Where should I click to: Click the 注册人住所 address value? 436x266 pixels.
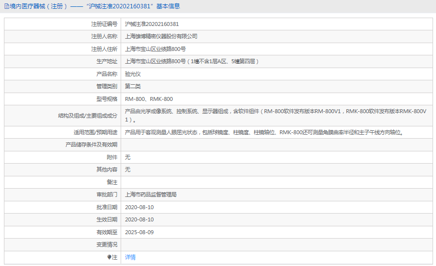(x=155, y=49)
